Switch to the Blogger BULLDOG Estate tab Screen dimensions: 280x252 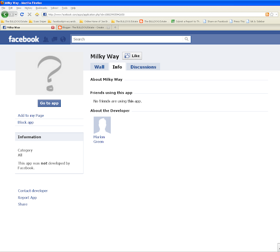(84, 27)
